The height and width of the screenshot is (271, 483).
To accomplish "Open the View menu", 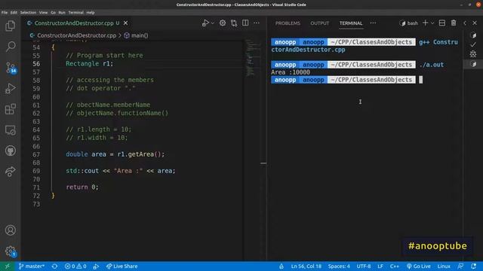I will 43,13.
